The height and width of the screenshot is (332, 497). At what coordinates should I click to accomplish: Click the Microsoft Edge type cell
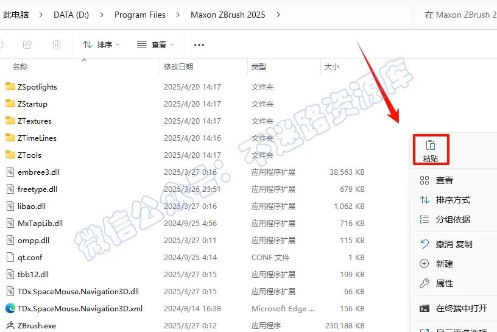click(283, 308)
